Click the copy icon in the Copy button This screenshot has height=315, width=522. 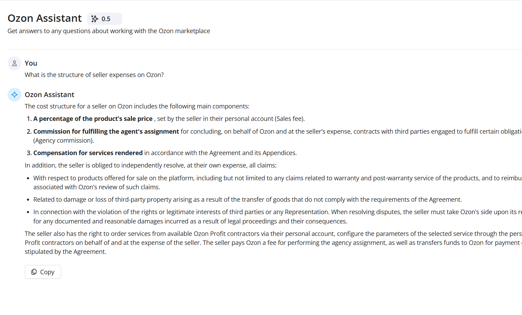tap(34, 272)
